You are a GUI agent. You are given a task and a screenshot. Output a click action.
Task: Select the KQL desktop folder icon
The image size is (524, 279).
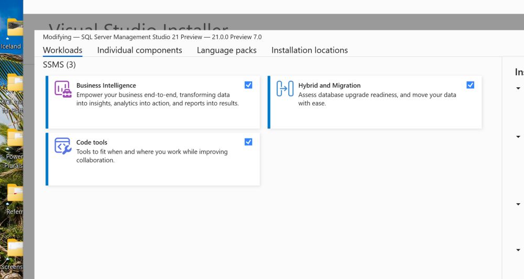(14, 84)
